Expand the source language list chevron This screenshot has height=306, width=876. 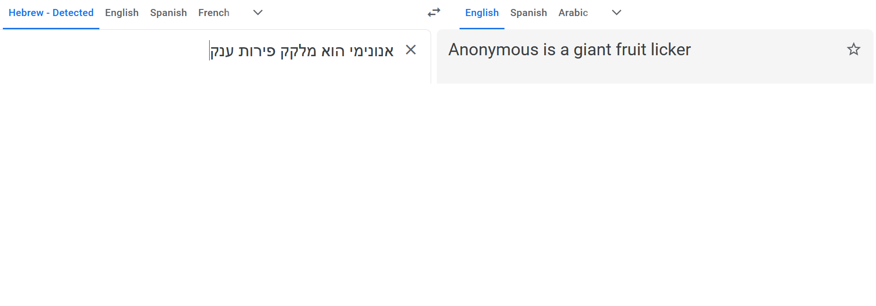coord(257,13)
